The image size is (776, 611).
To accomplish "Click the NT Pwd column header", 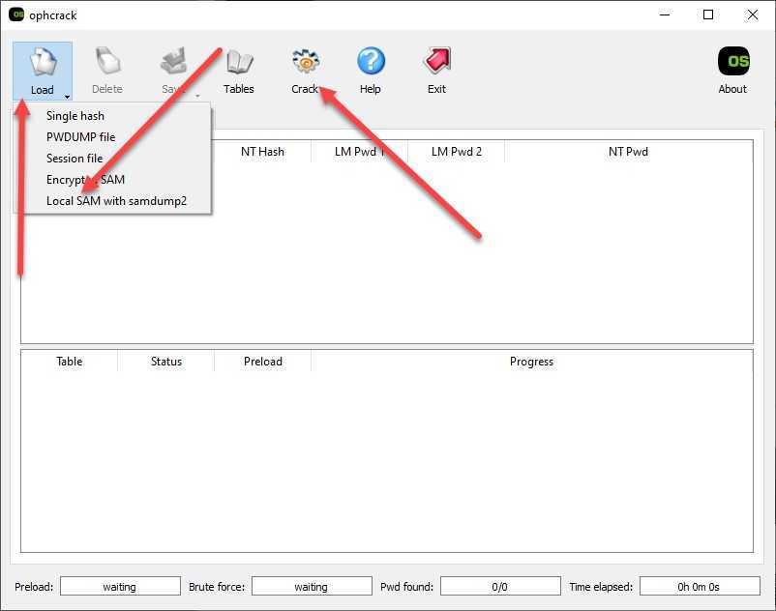I will (x=629, y=152).
